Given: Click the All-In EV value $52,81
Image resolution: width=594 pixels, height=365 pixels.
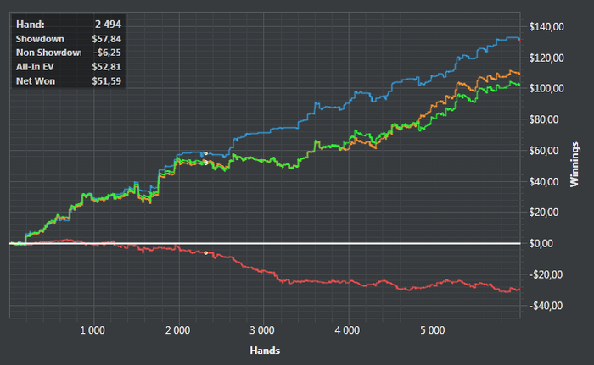Looking at the screenshot, I should (106, 67).
